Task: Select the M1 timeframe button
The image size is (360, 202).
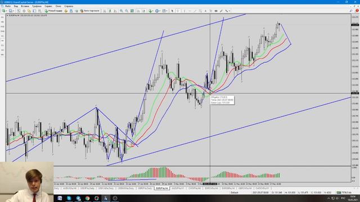Action: pyautogui.click(x=2, y=17)
